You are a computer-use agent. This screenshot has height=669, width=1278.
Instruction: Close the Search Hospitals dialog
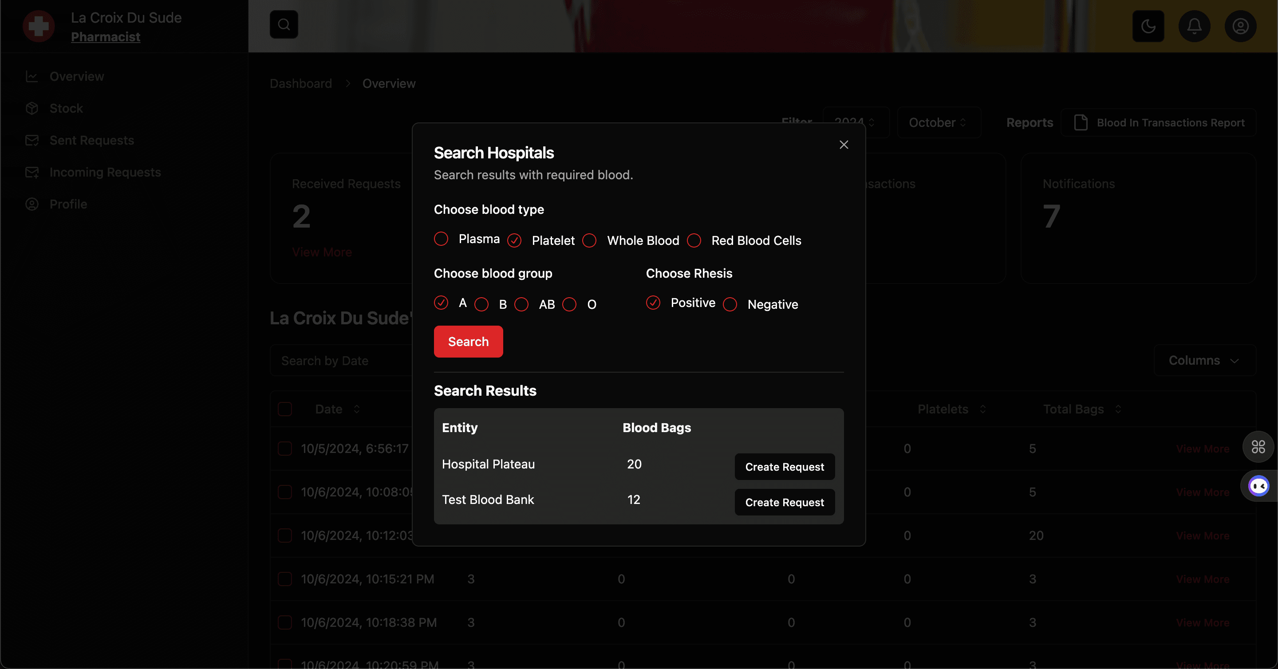pos(844,144)
